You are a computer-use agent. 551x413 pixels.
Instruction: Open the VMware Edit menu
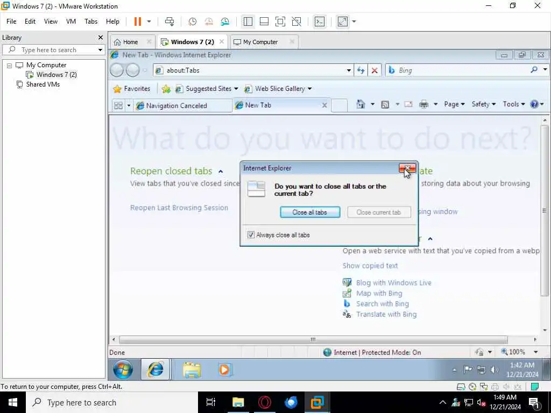click(x=30, y=22)
